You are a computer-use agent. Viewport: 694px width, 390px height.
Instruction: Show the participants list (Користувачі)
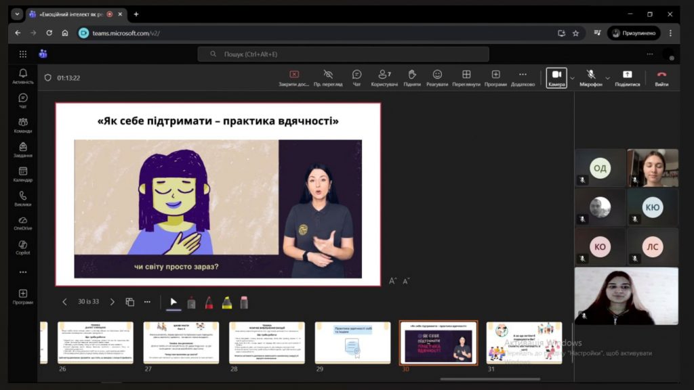[384, 77]
